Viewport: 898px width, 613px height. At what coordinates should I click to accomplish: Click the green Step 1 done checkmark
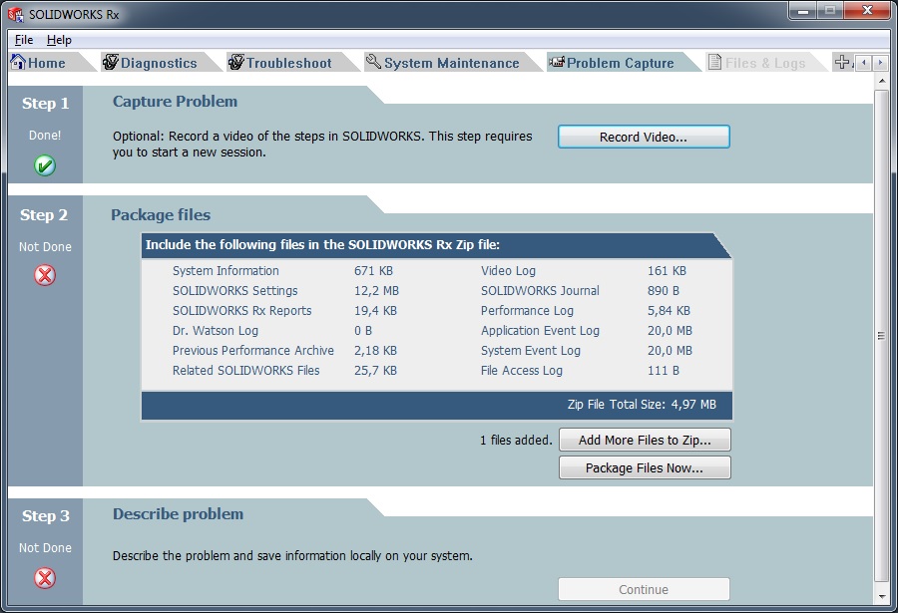click(45, 165)
